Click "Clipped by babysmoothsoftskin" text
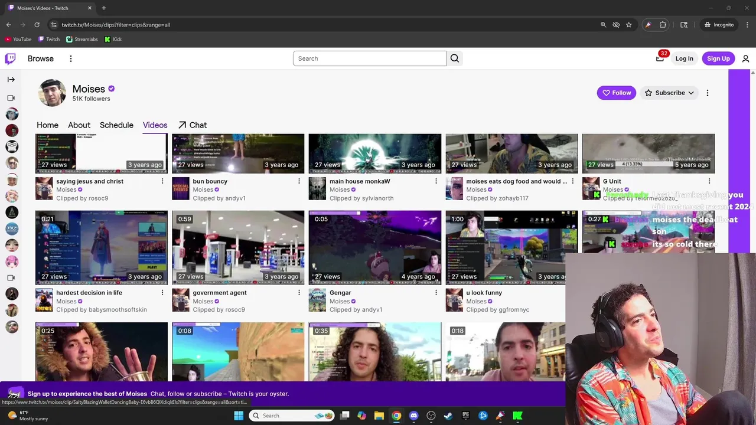This screenshot has height=425, width=756. [102, 309]
